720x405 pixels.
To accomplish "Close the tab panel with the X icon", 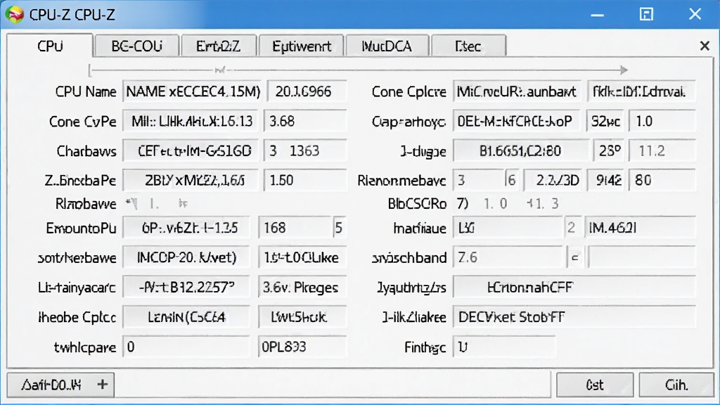I will pos(705,46).
